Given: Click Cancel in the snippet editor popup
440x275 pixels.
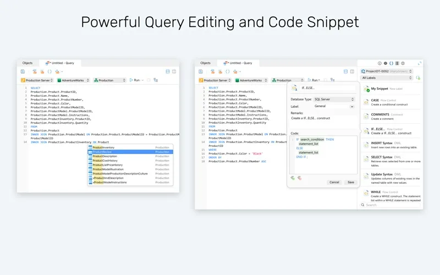Looking at the screenshot, I should (x=334, y=183).
